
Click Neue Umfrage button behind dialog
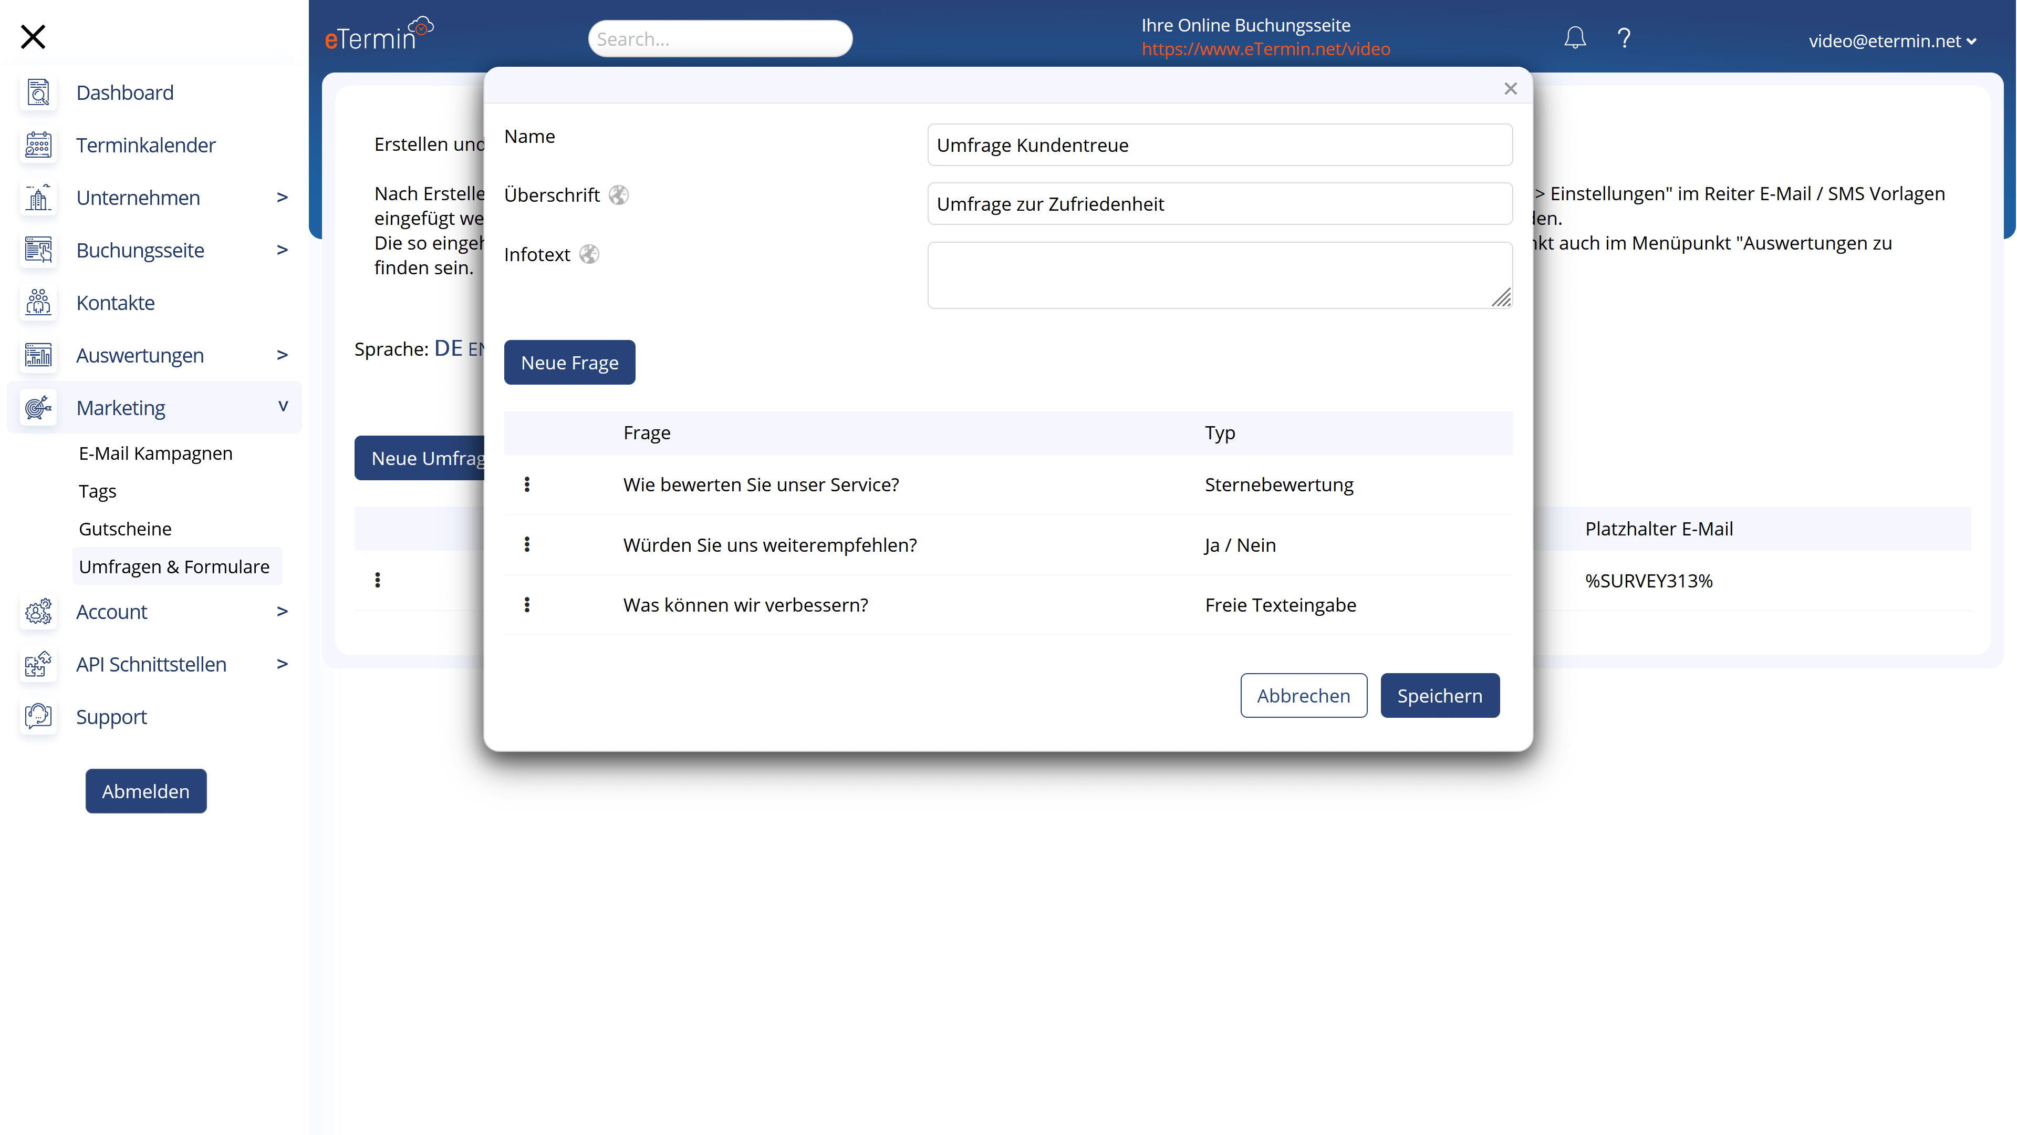[x=420, y=458]
